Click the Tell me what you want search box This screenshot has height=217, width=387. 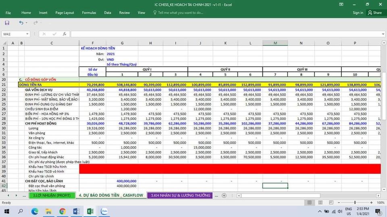180,13
